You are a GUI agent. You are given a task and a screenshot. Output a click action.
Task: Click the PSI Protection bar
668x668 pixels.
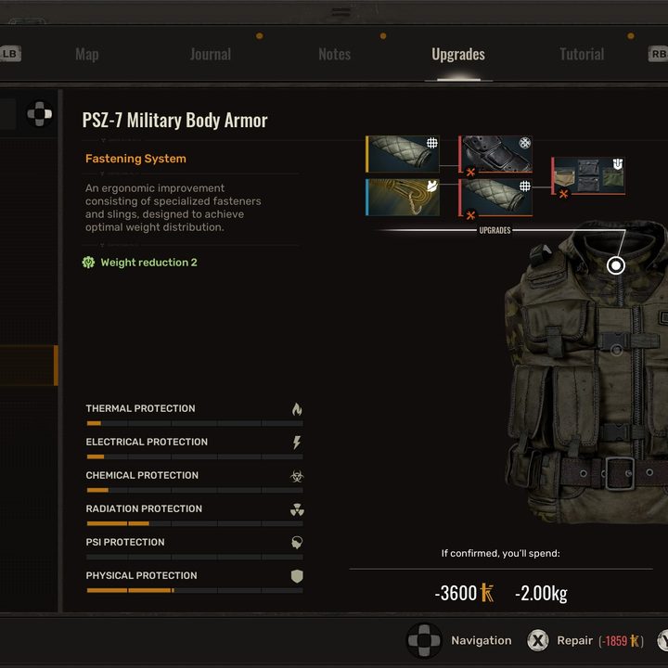pyautogui.click(x=195, y=557)
